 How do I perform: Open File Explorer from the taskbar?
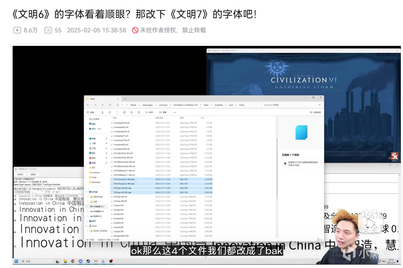point(65,261)
